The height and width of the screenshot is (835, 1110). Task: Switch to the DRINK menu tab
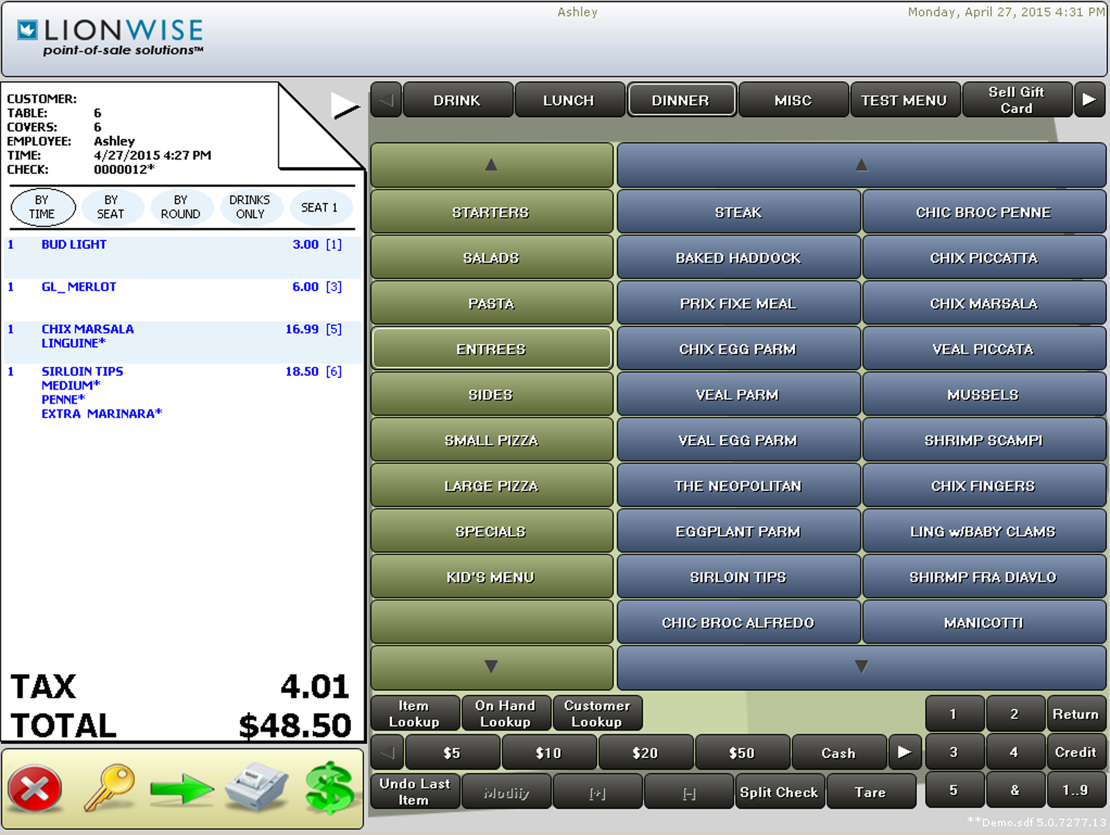[x=456, y=101]
